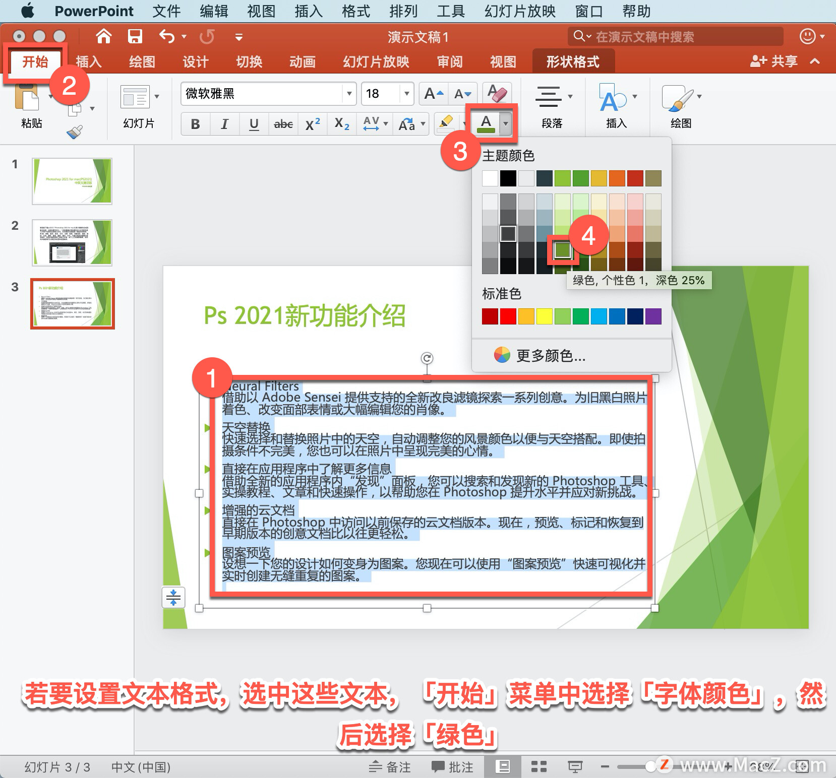Toggle Italic formatting
Image resolution: width=836 pixels, height=778 pixels.
(225, 124)
